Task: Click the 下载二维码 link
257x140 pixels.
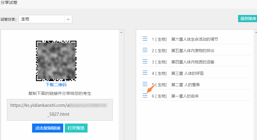Action: (x=56, y=85)
